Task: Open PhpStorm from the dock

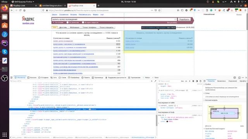Action: [5, 43]
